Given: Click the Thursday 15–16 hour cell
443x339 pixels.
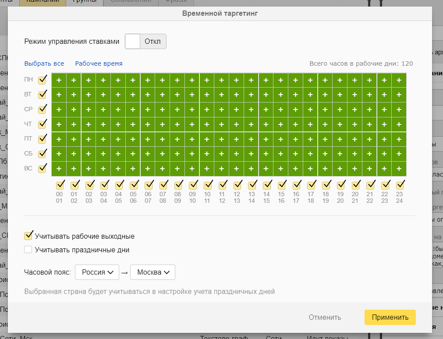Looking at the screenshot, I should [280, 124].
